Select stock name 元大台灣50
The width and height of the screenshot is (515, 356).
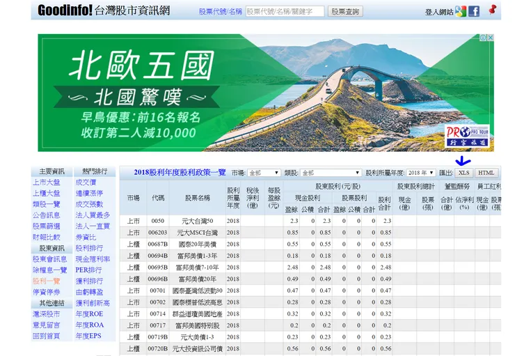point(198,221)
